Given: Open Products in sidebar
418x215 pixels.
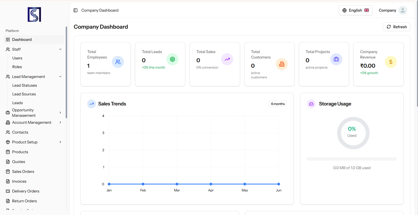Looking at the screenshot, I should tap(34, 152).
